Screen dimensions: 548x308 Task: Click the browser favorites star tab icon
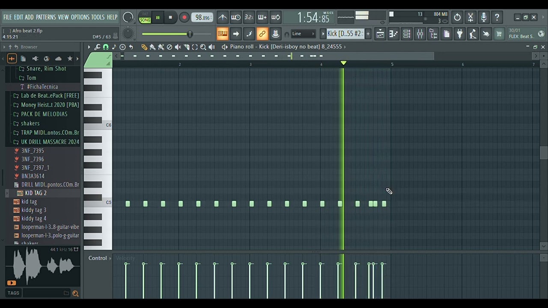(70, 59)
